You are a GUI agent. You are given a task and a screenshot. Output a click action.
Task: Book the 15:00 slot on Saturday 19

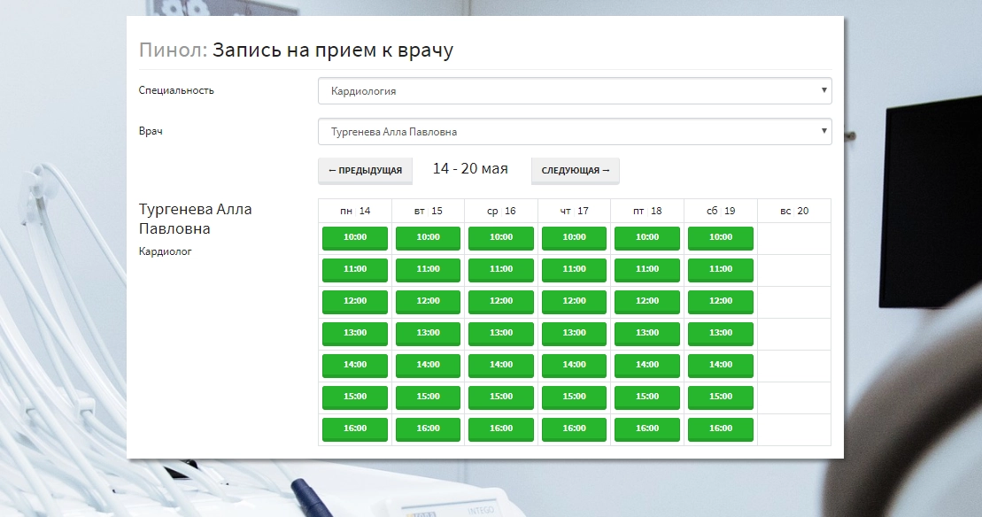720,397
